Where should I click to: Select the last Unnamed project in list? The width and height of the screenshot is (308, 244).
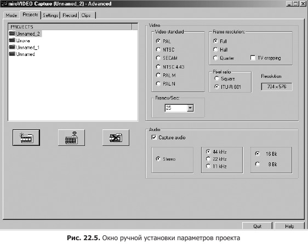(x=25, y=54)
